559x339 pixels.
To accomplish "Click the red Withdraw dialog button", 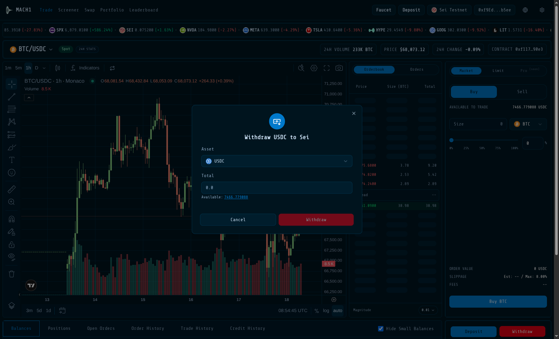I will tap(316, 220).
